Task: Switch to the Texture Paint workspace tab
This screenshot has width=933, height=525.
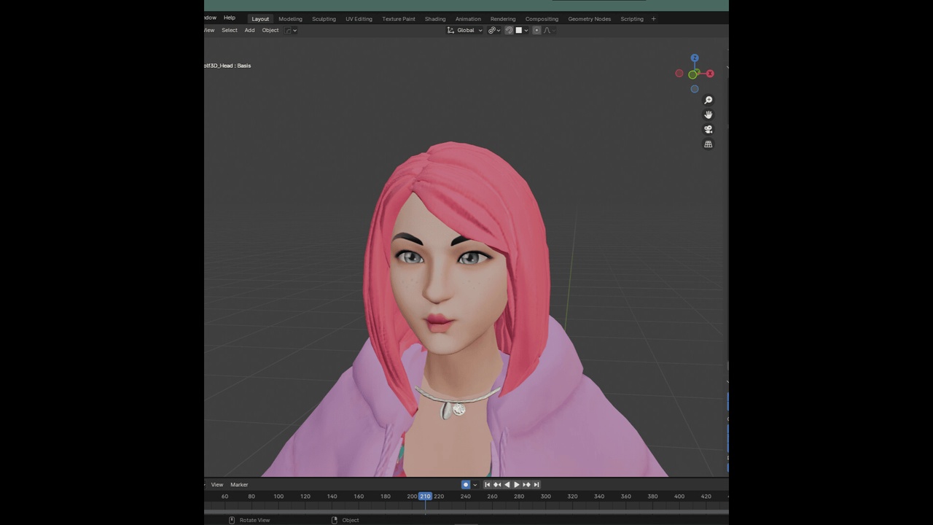Action: [399, 19]
